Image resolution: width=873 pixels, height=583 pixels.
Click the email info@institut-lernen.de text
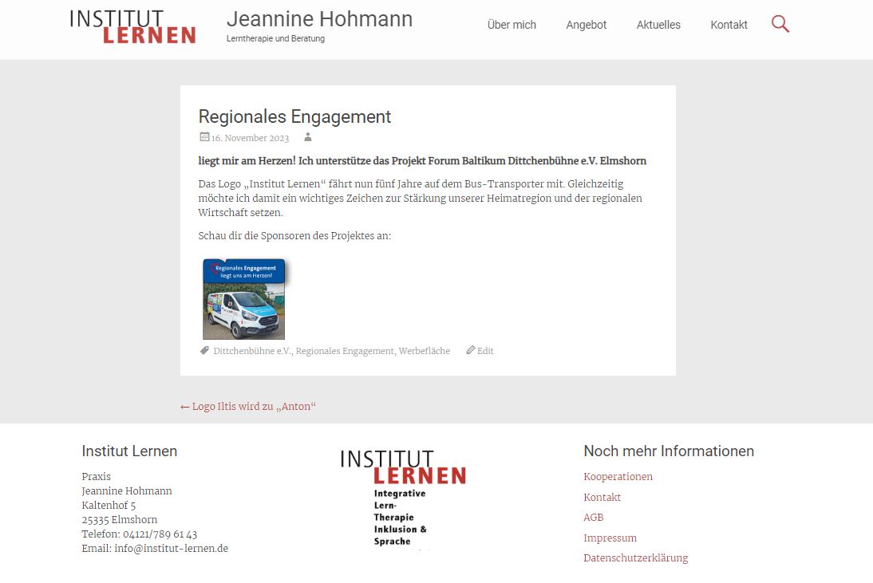[x=171, y=549]
